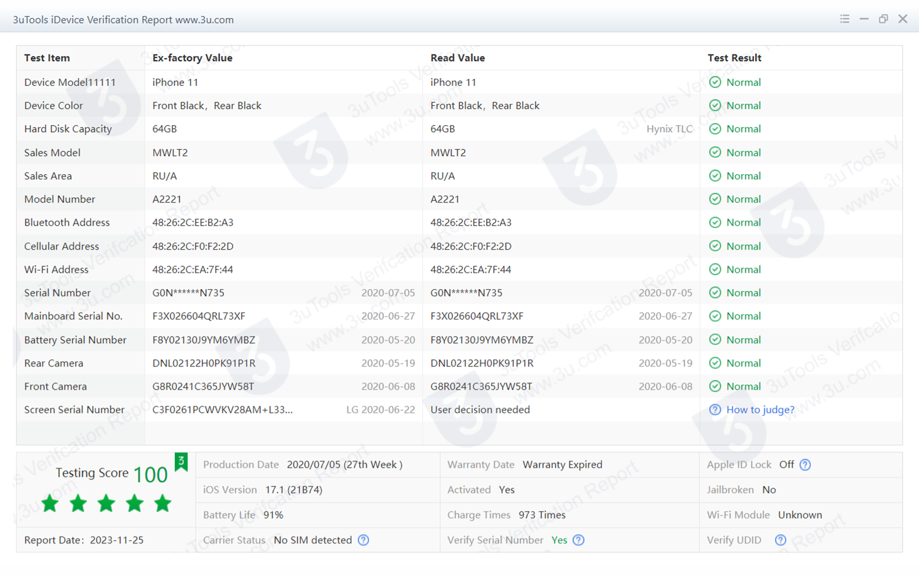Click the Report Date: 2023-11-25 text
Screen dimensions: 919x577
84,540
